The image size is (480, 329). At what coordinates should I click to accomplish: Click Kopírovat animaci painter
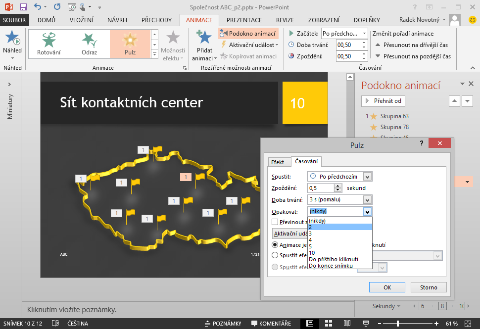pos(248,56)
